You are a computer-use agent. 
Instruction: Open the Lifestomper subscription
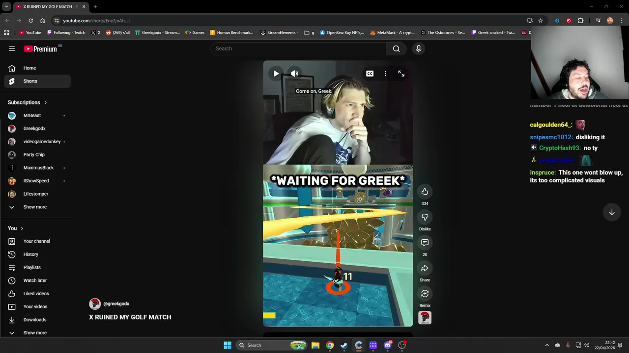37,194
